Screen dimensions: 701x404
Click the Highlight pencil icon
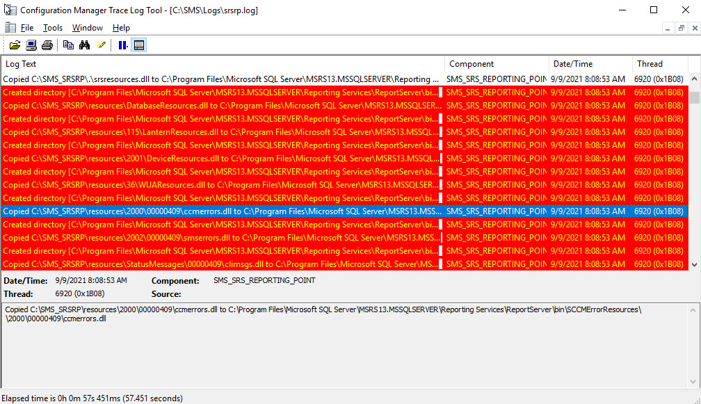click(x=102, y=45)
